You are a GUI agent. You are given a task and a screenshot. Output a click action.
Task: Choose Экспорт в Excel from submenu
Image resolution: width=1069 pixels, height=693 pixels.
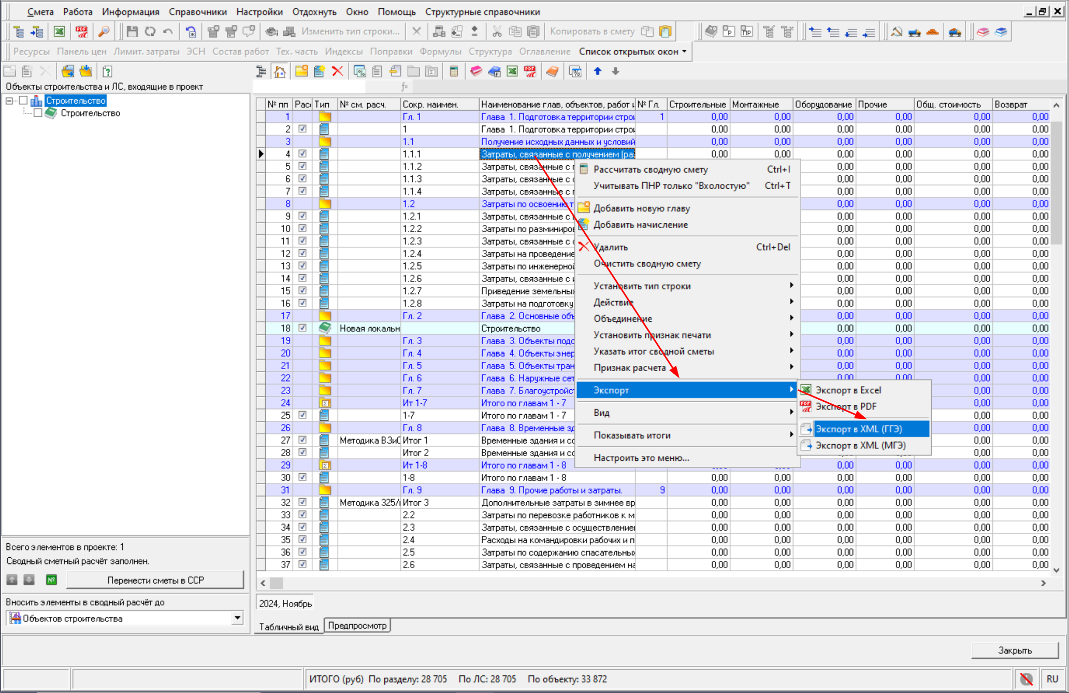864,390
